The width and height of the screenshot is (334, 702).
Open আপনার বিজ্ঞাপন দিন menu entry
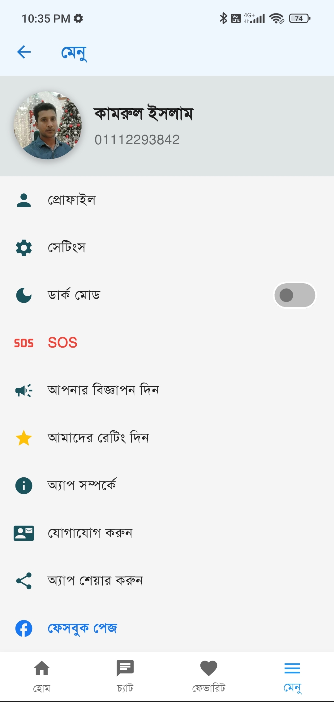tap(103, 391)
